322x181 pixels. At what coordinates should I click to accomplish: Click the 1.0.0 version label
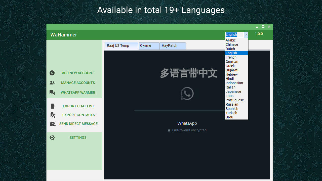259,34
